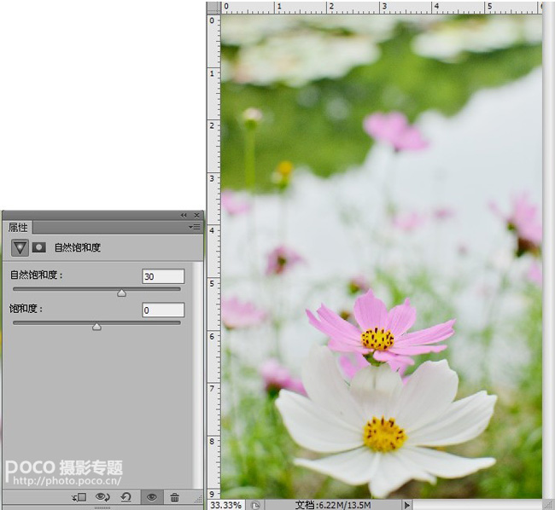The image size is (555, 510).
Task: Select the Vibrance adjustment icon
Action: pyautogui.click(x=20, y=247)
